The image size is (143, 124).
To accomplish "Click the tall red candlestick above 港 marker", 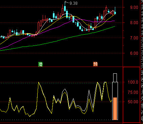I will (x=39, y=26).
